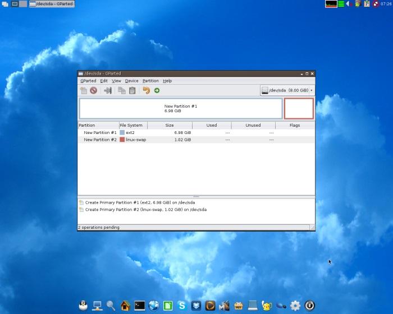
Task: Click the /dev/sda - GParted taskbar button
Action: coord(52,4)
